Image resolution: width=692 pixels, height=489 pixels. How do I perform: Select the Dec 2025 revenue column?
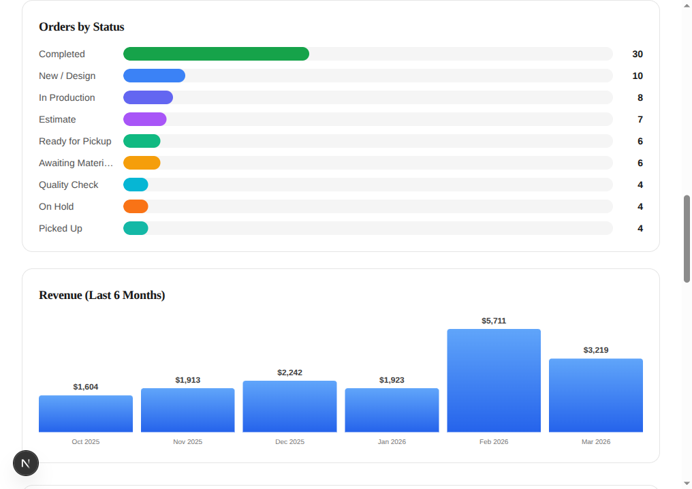tap(289, 405)
